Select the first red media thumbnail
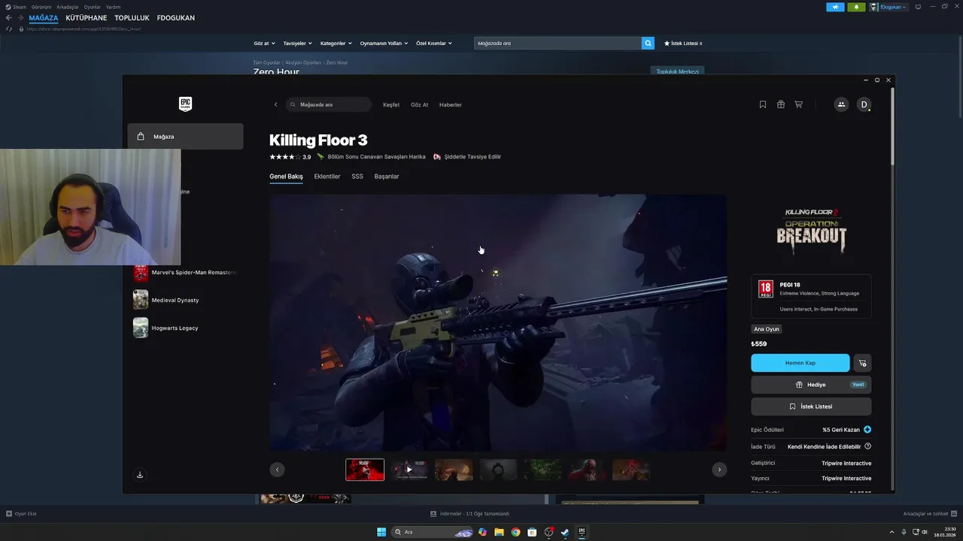963x541 pixels. click(365, 470)
